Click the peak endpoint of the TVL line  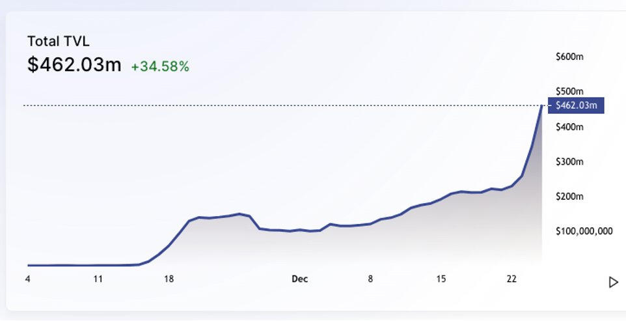point(542,105)
